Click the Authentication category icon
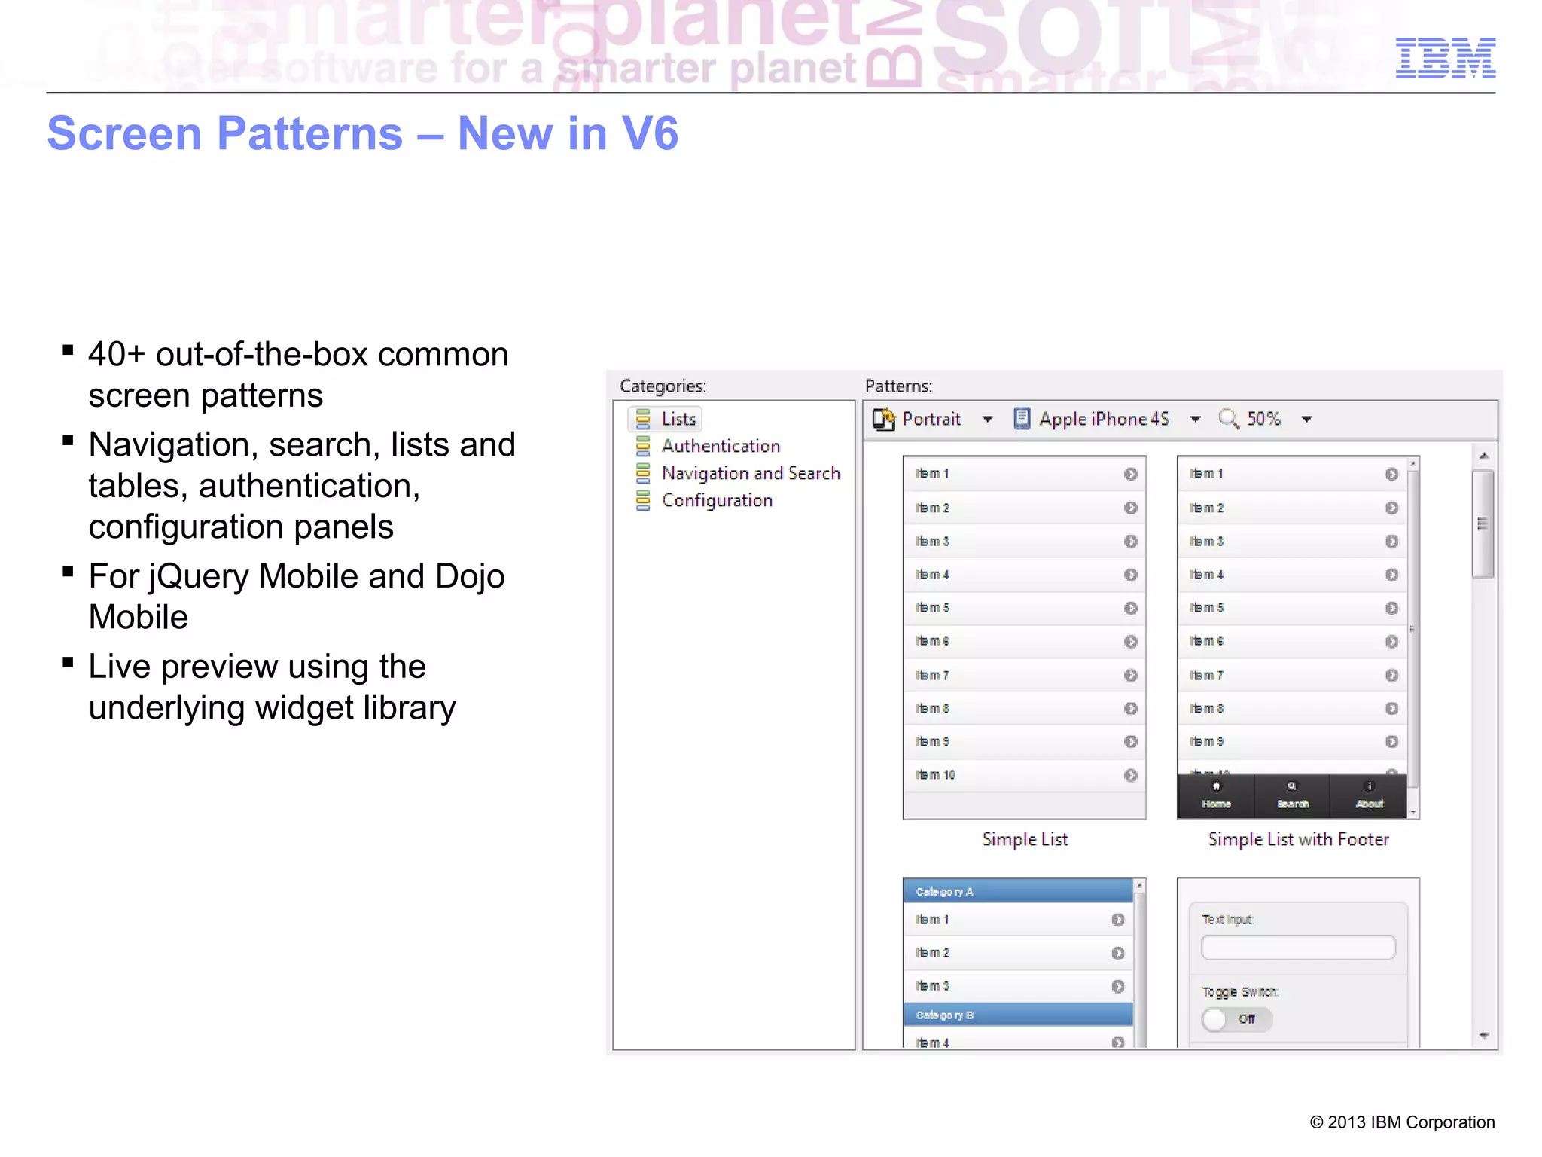The height and width of the screenshot is (1157, 1542). (x=643, y=446)
